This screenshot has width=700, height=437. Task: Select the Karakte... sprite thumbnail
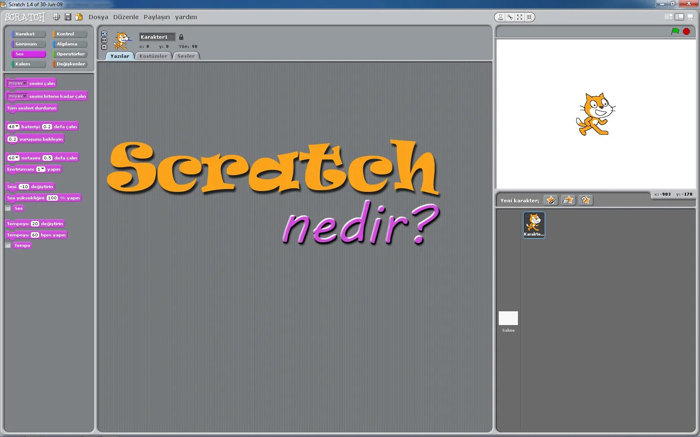point(534,225)
